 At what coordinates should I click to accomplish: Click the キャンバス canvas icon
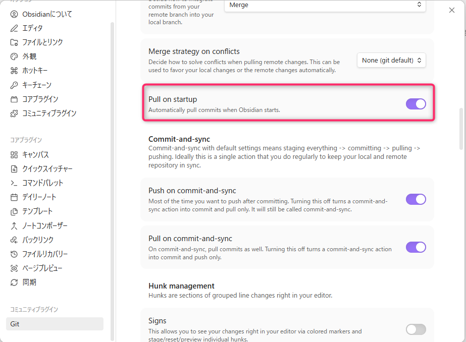(x=14, y=155)
